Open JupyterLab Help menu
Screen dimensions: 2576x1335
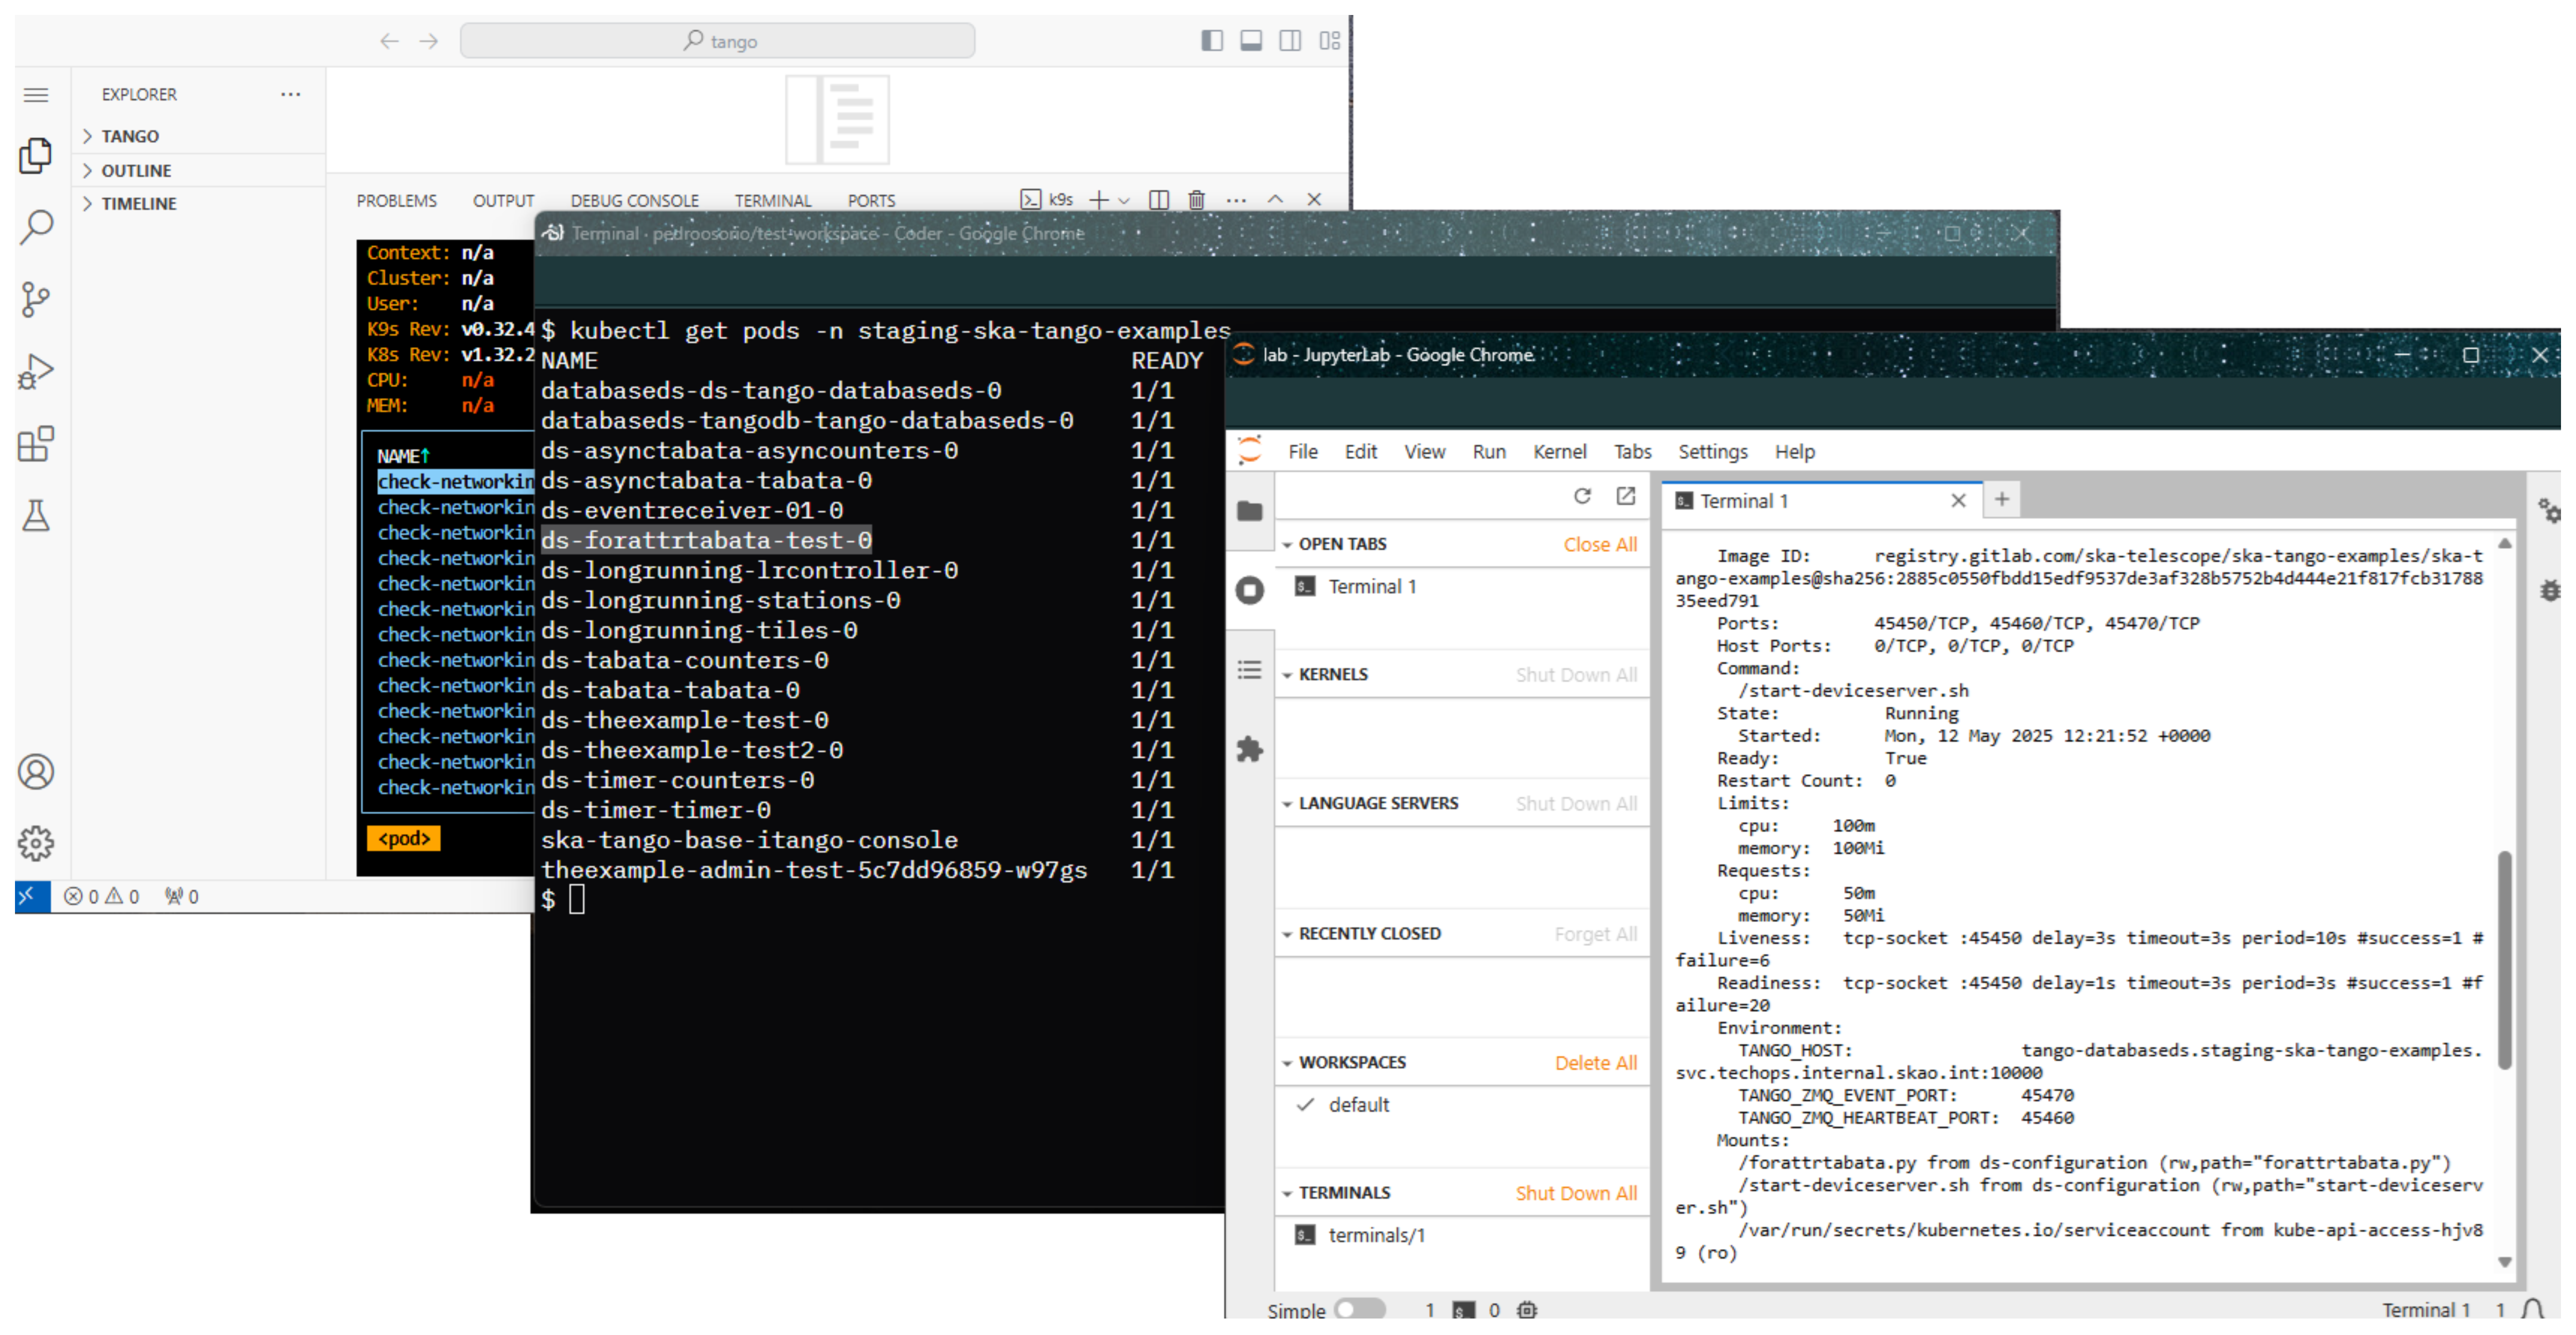(1794, 452)
